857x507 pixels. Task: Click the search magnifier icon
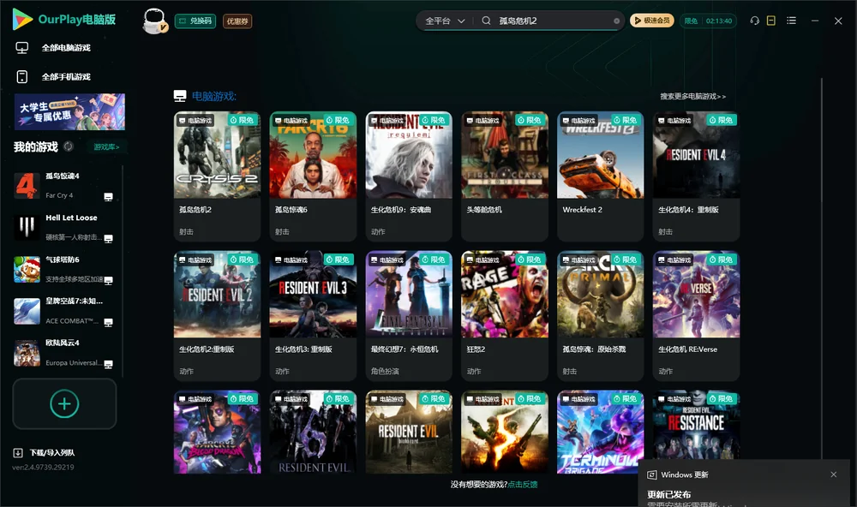pyautogui.click(x=486, y=21)
